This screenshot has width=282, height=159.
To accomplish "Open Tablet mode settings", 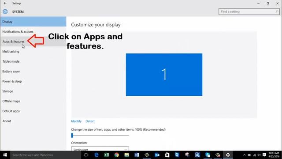I will tap(33, 61).
